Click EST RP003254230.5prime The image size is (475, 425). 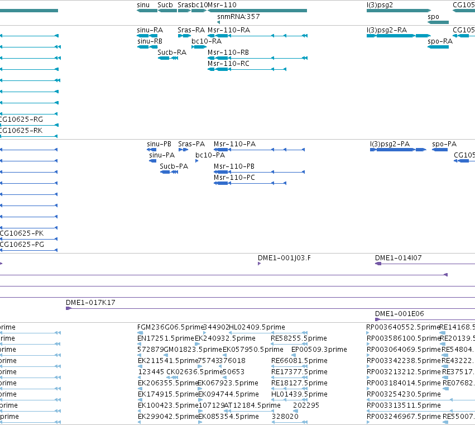[404, 394]
